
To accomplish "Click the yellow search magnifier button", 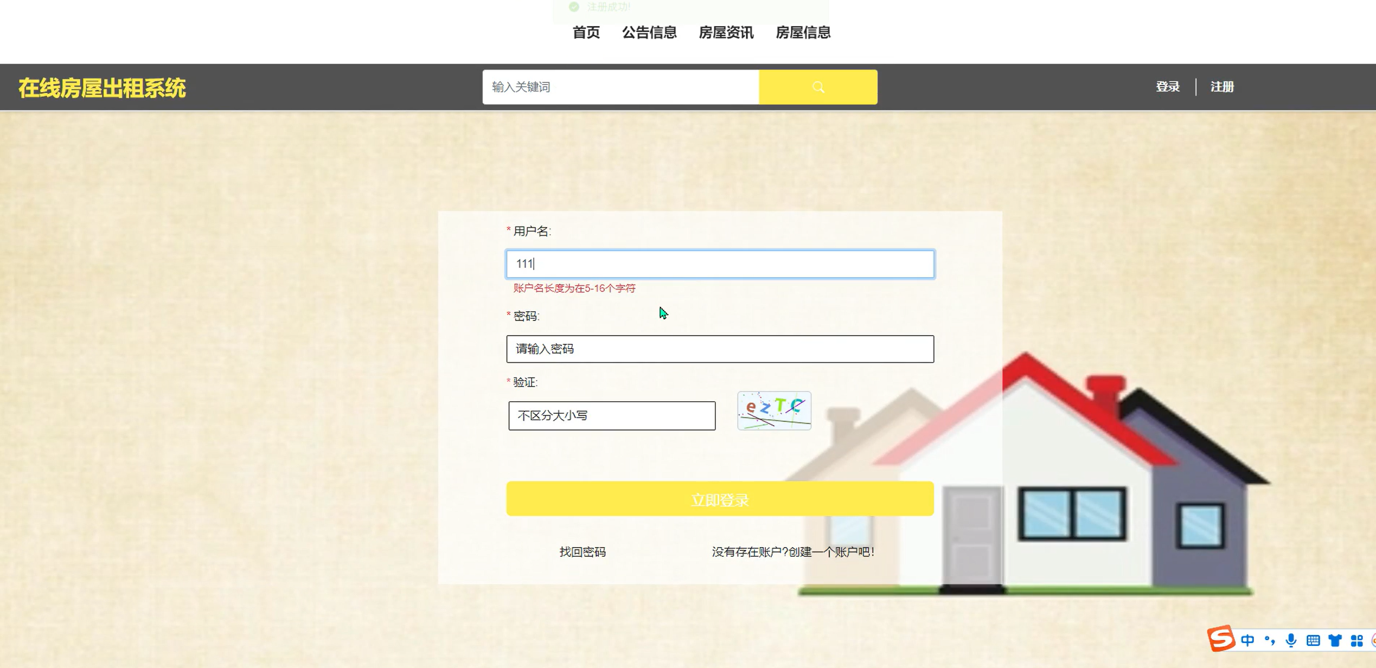I will (817, 87).
